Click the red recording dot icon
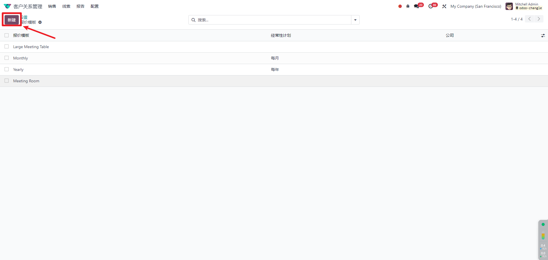 pos(400,6)
